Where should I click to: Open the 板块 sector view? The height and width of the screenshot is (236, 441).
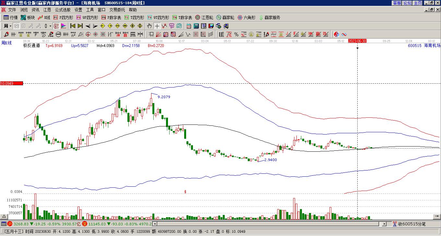click(x=28, y=18)
